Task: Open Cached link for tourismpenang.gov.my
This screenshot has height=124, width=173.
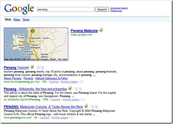Action: pos(54,82)
